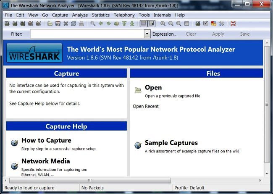The width and height of the screenshot is (273, 194).
Task: Start a new live capture toolbar icon
Action: tap(23, 24)
